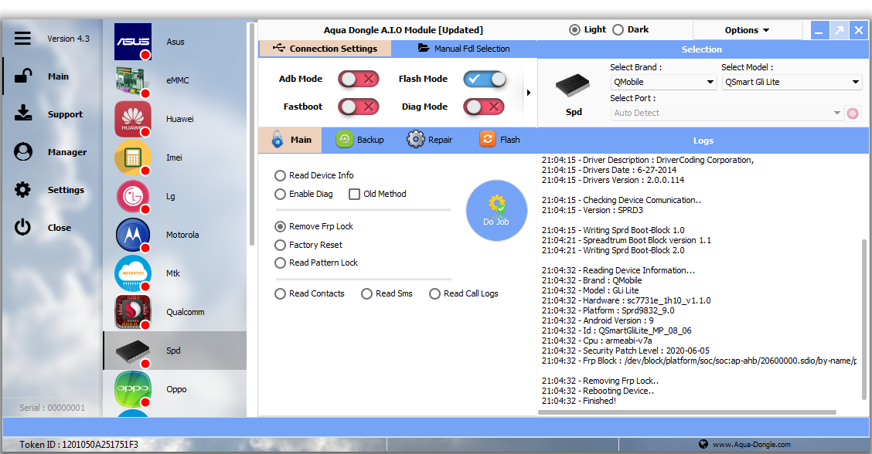Click the globe icon near website link

(x=703, y=444)
